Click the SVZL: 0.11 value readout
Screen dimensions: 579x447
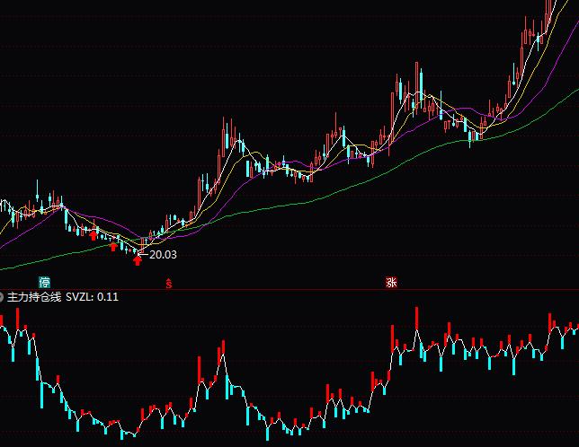(93, 297)
